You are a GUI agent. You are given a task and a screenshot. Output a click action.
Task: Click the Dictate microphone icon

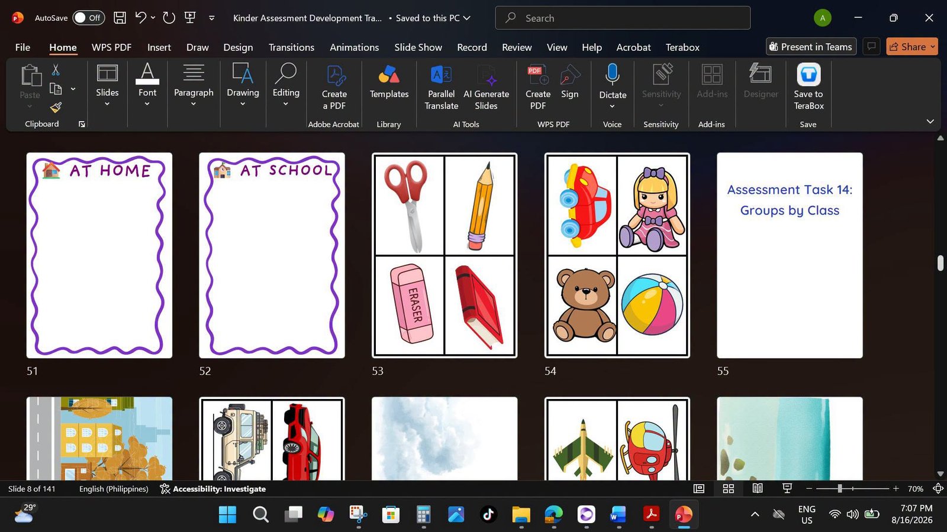[613, 74]
